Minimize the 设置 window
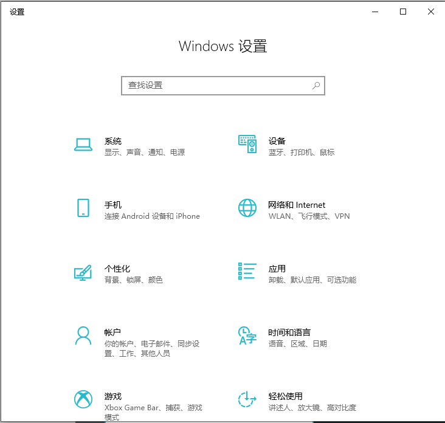445x423 pixels. point(374,12)
